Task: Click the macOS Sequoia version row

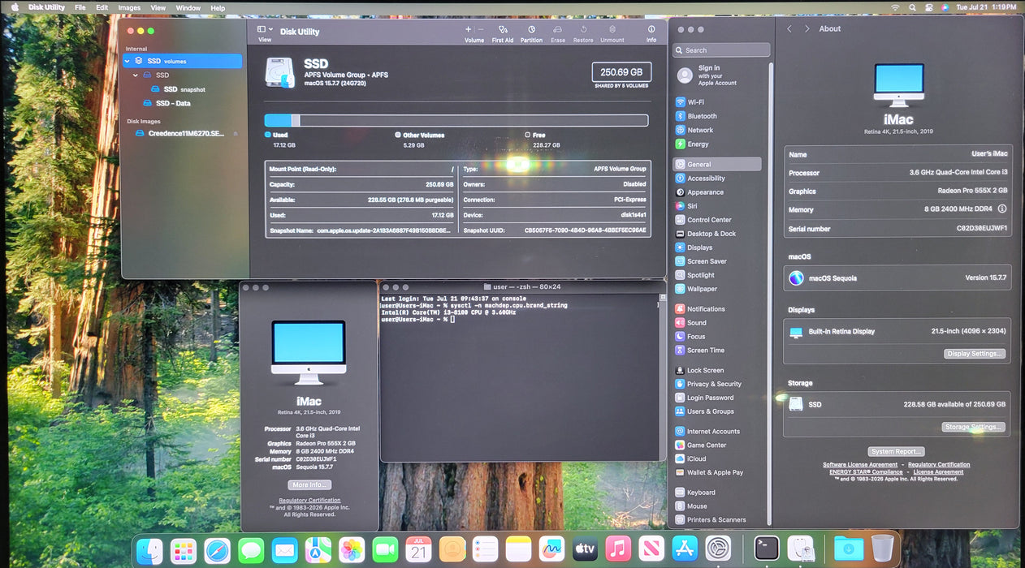Action: [897, 278]
